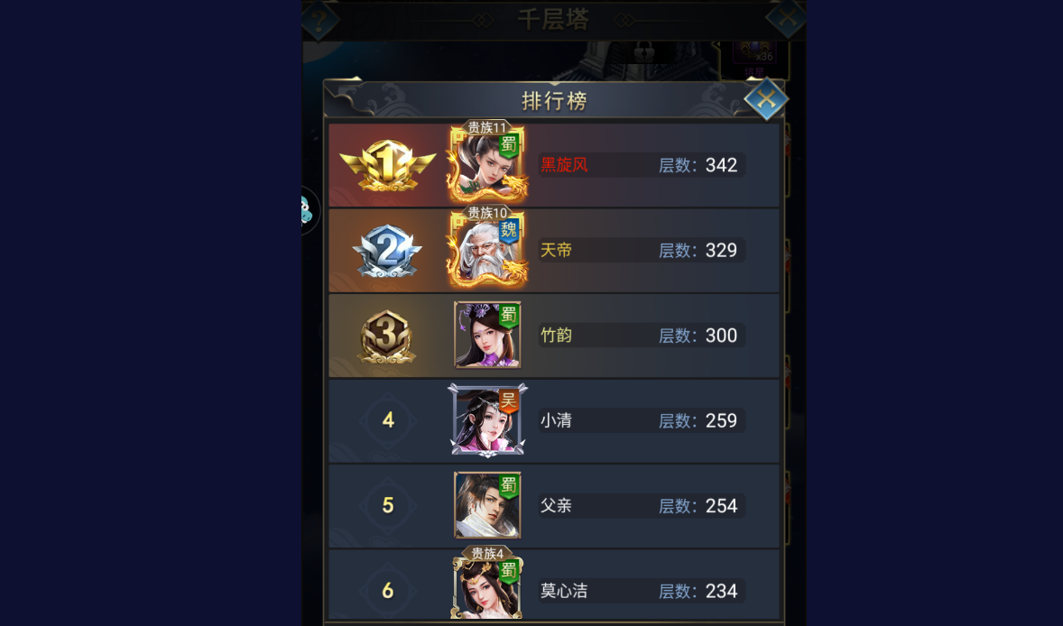This screenshot has height=626, width=1063.
Task: Open 莫心洁's 贵族4 avatar
Action: tap(487, 584)
